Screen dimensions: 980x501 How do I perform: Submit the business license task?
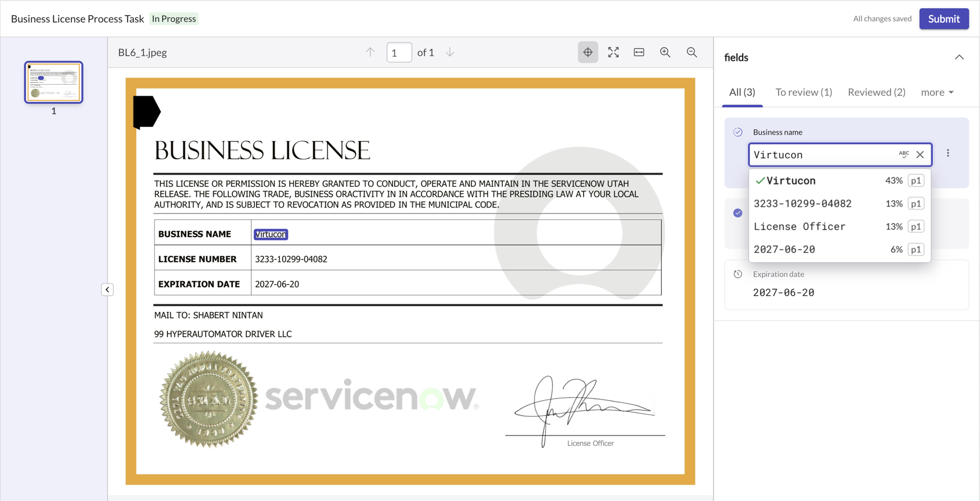(x=943, y=19)
